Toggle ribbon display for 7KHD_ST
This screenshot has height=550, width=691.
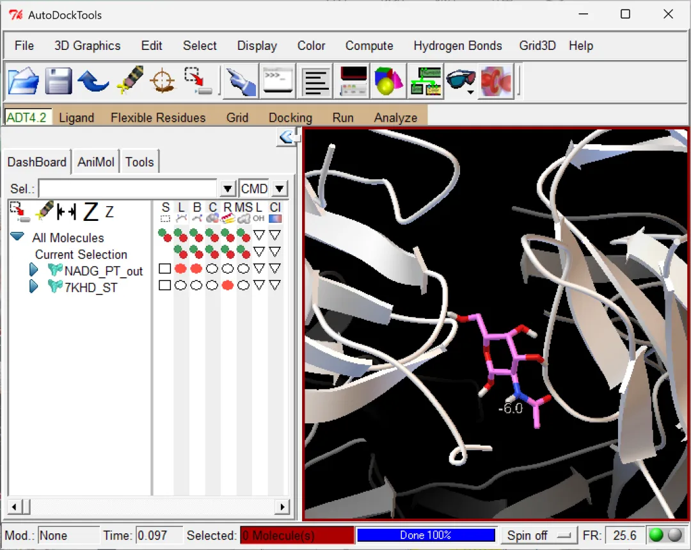[228, 286]
